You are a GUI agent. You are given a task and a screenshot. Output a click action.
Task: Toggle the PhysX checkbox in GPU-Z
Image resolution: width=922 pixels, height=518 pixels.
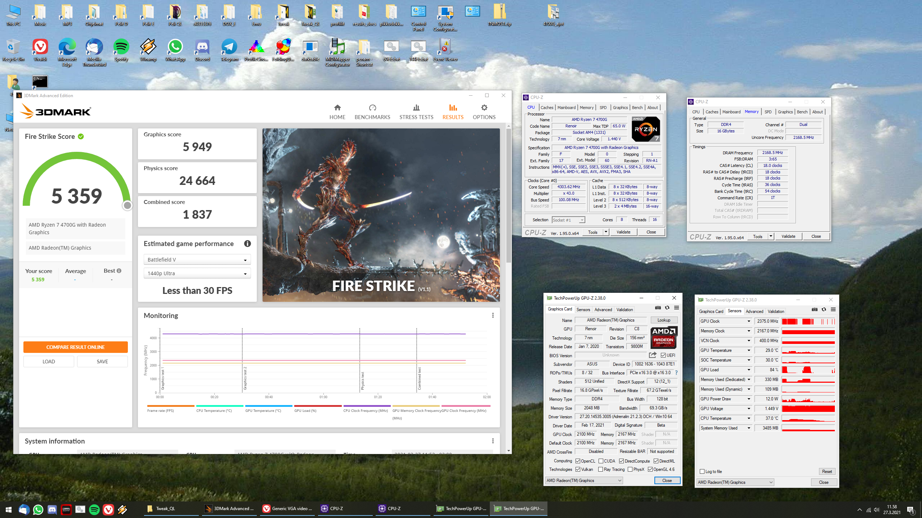[x=630, y=469]
